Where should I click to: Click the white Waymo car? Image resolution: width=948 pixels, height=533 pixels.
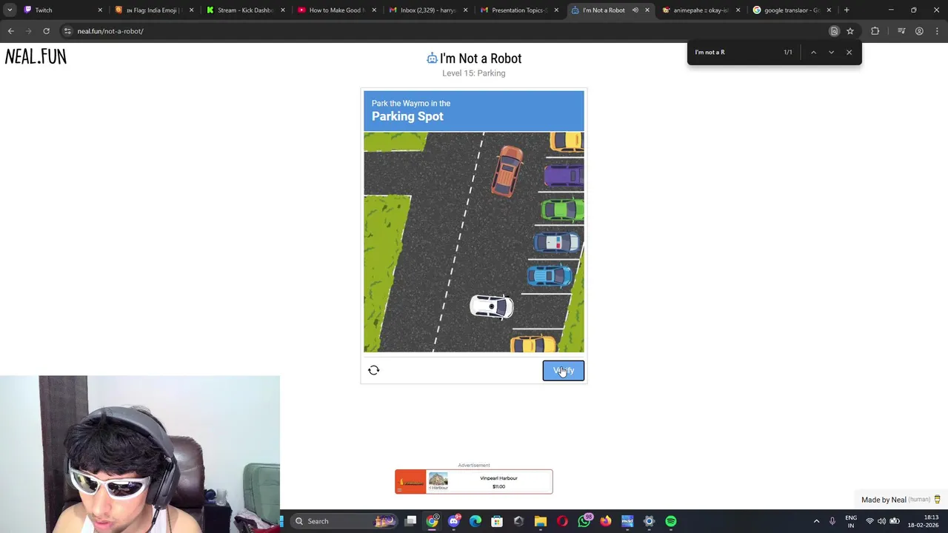coord(492,306)
